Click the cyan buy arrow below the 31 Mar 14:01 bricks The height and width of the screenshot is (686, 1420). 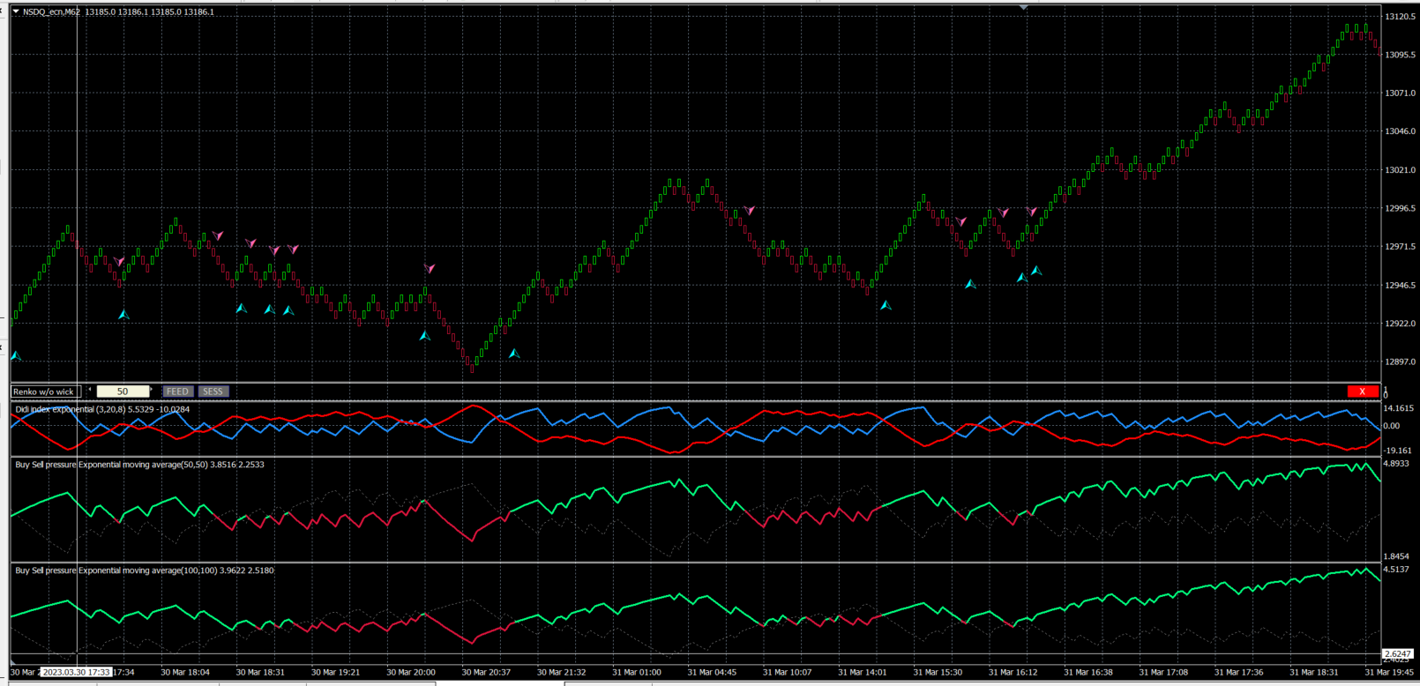tap(886, 305)
